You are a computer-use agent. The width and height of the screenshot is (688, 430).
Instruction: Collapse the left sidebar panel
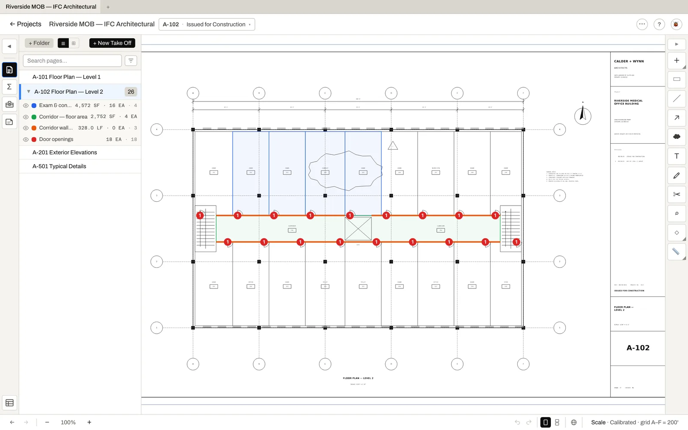pos(9,46)
